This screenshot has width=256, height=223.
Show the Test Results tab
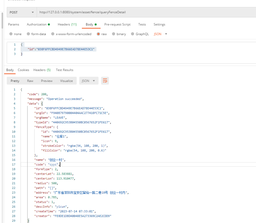pos(64,70)
